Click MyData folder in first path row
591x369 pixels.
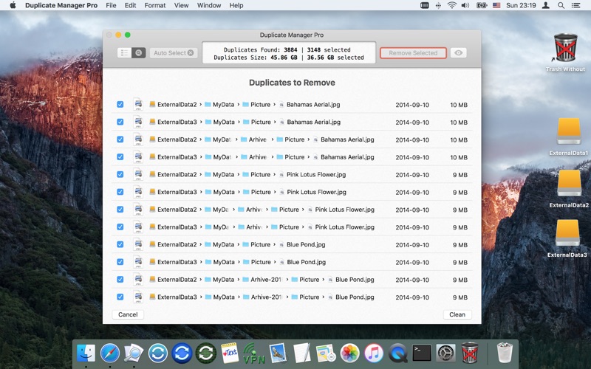click(223, 105)
